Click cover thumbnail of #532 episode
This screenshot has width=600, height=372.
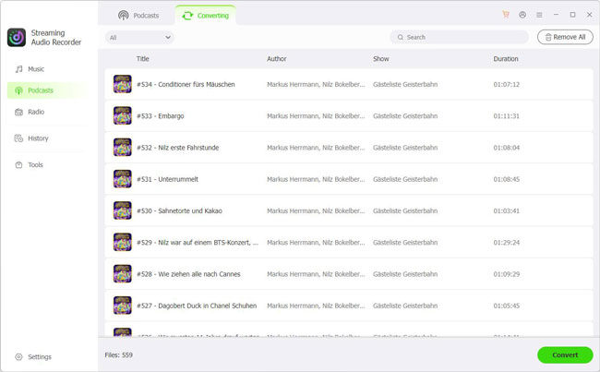(123, 148)
